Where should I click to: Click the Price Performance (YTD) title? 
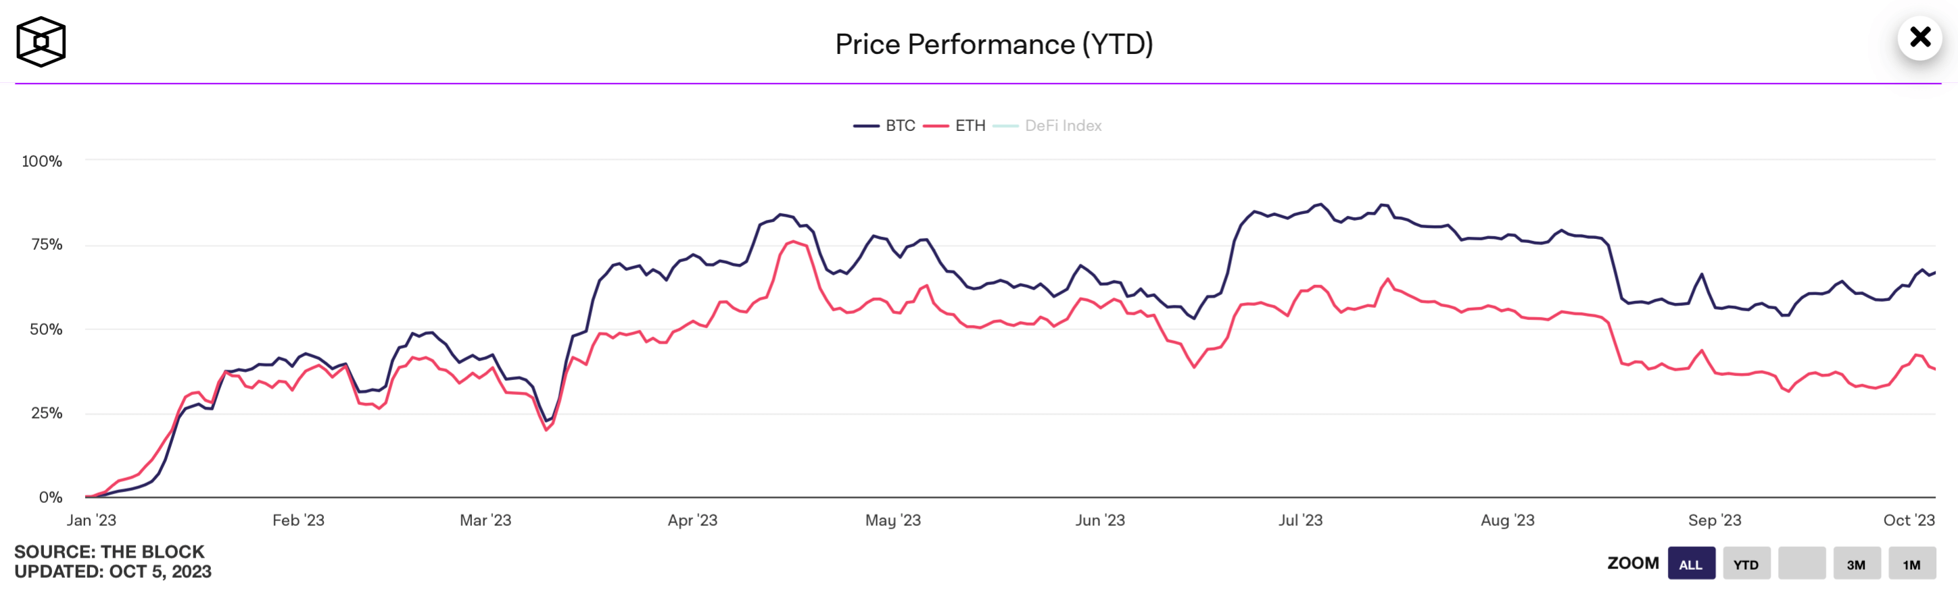[x=994, y=44]
